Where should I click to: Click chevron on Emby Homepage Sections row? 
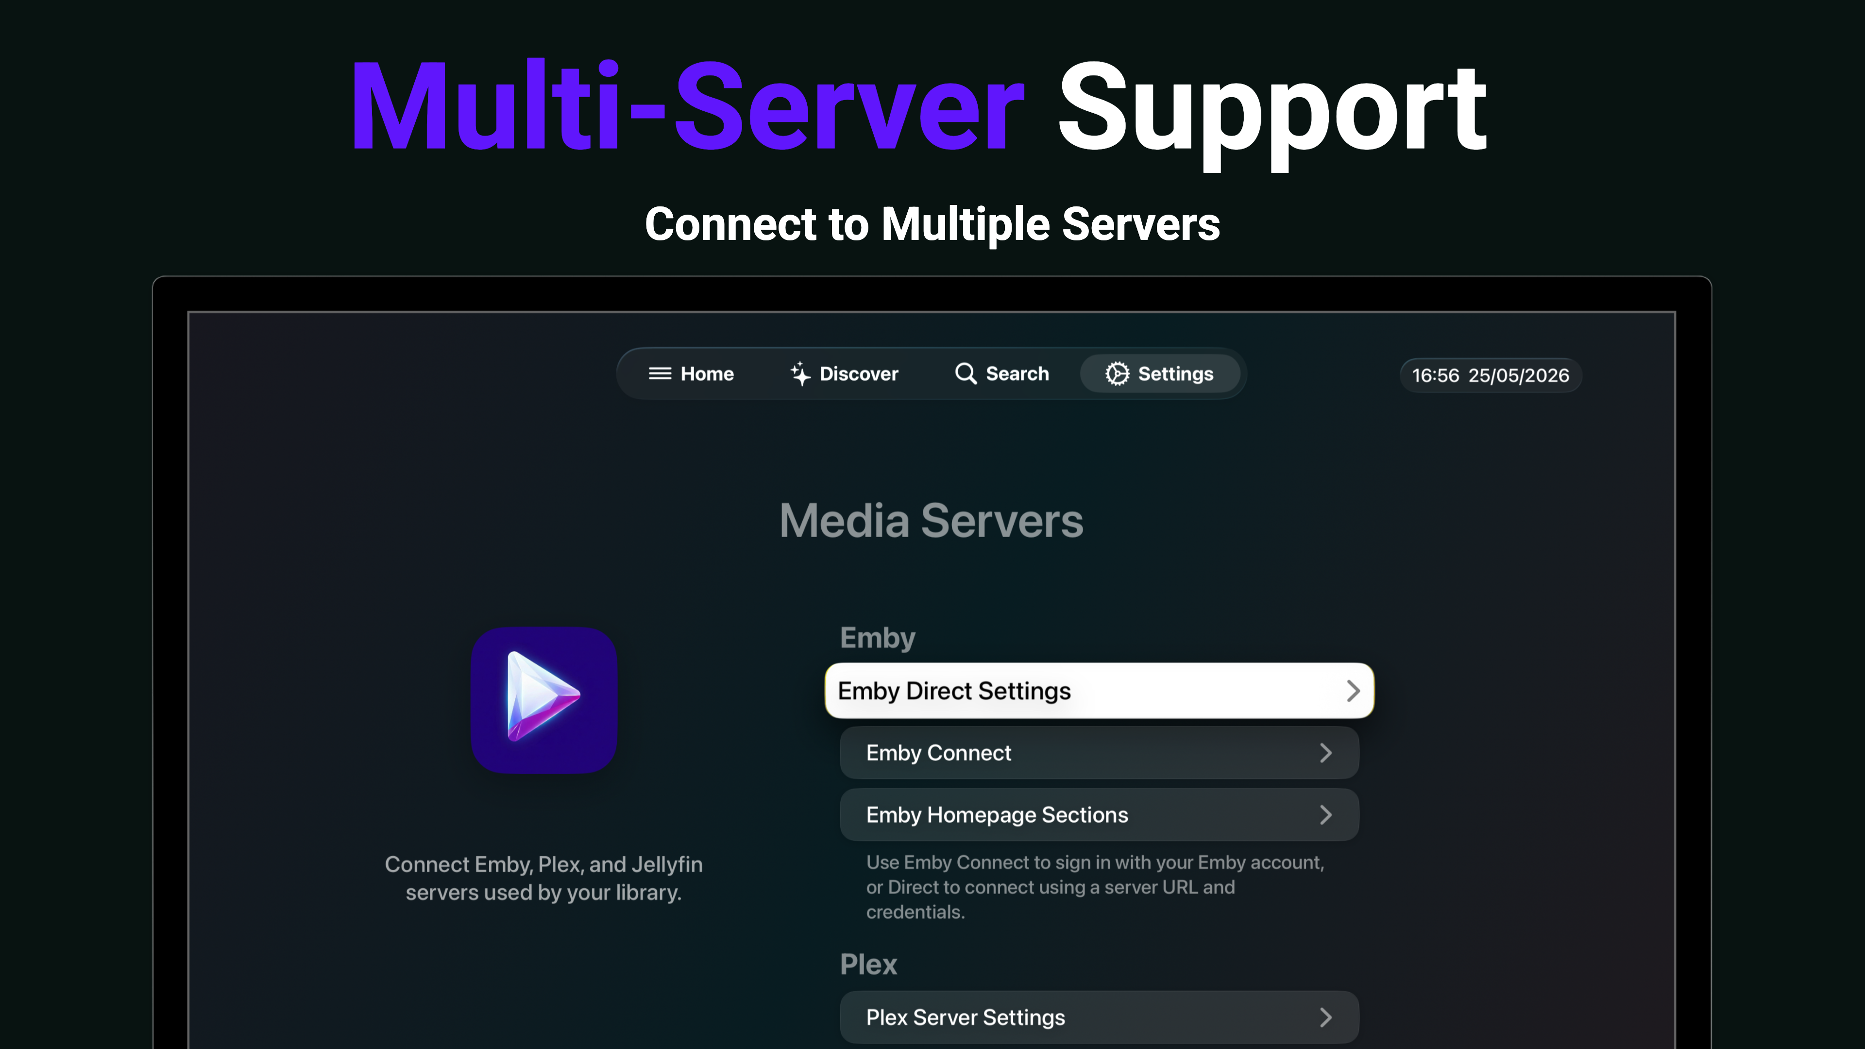pyautogui.click(x=1325, y=814)
